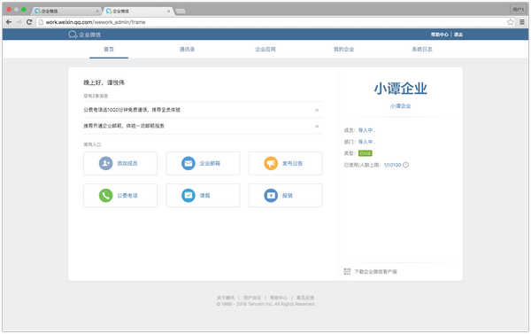The image size is (531, 334).
Task: Click the large 小谭企业 company title
Action: pos(400,89)
